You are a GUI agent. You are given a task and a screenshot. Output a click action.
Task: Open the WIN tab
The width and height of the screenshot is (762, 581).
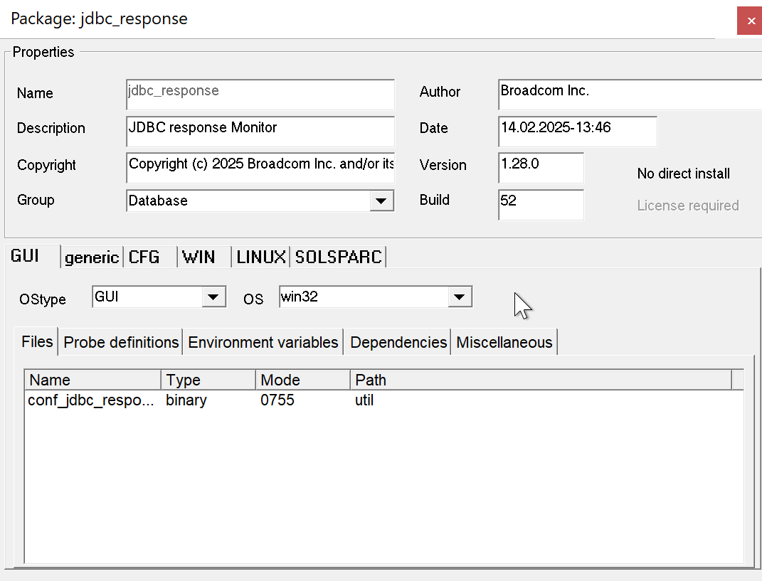199,257
